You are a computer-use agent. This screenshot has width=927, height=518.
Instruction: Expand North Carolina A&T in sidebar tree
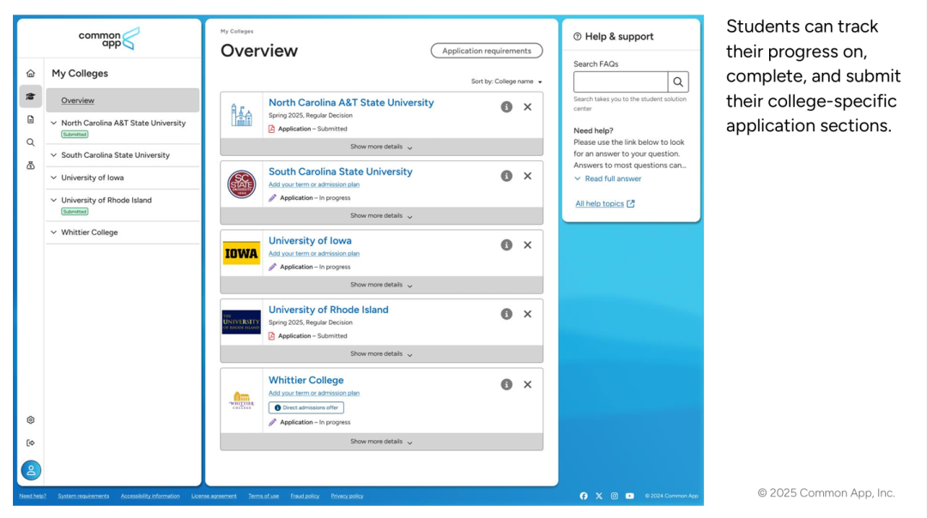pos(54,123)
